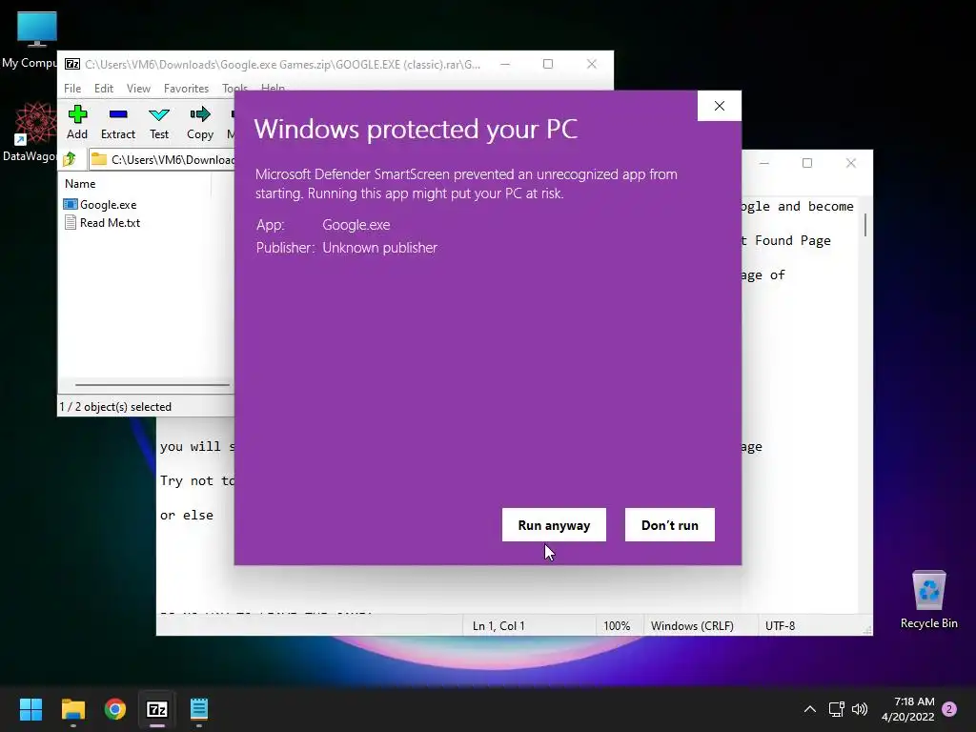Switch to Notepad on the taskbar
This screenshot has height=732, width=976.
199,709
